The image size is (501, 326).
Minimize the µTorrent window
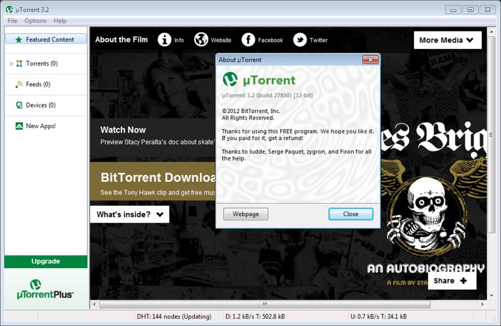tap(453, 10)
